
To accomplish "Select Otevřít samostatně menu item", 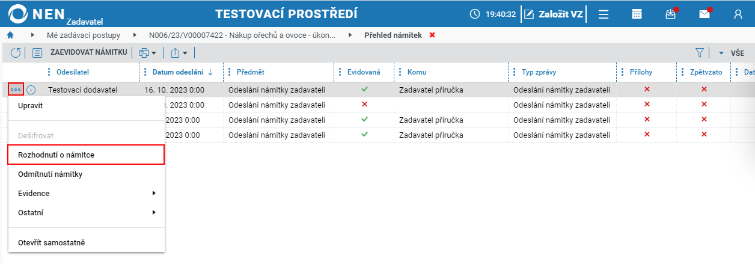I will click(x=86, y=243).
